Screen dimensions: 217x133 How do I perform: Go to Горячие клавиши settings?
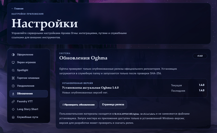click(29, 78)
